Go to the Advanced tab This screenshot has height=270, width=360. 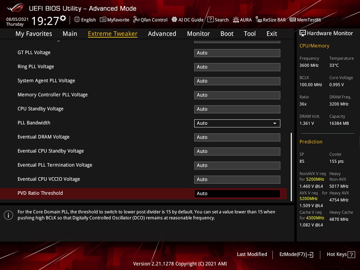pos(162,34)
